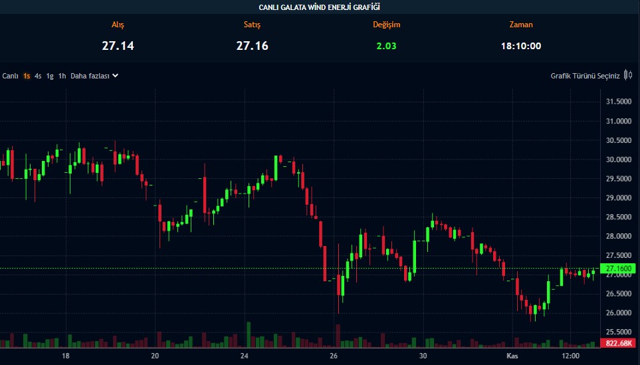This screenshot has height=365, width=640.
Task: Click the Satış price value 27.16
Action: [252, 46]
